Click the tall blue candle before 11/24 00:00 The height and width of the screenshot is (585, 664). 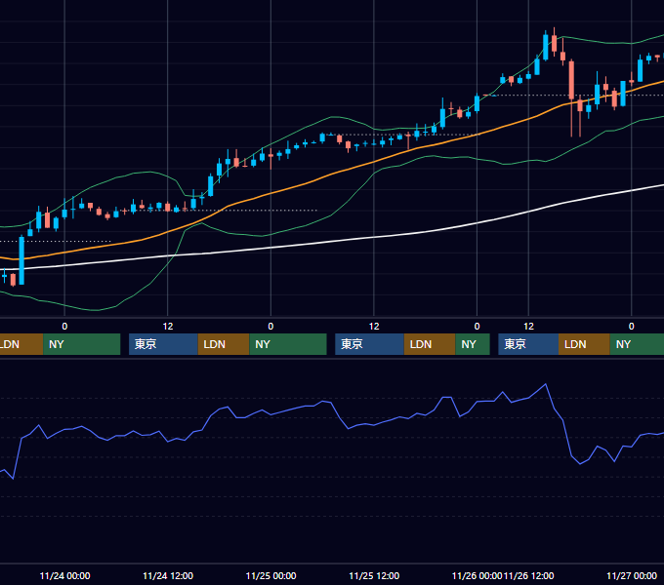click(x=21, y=261)
